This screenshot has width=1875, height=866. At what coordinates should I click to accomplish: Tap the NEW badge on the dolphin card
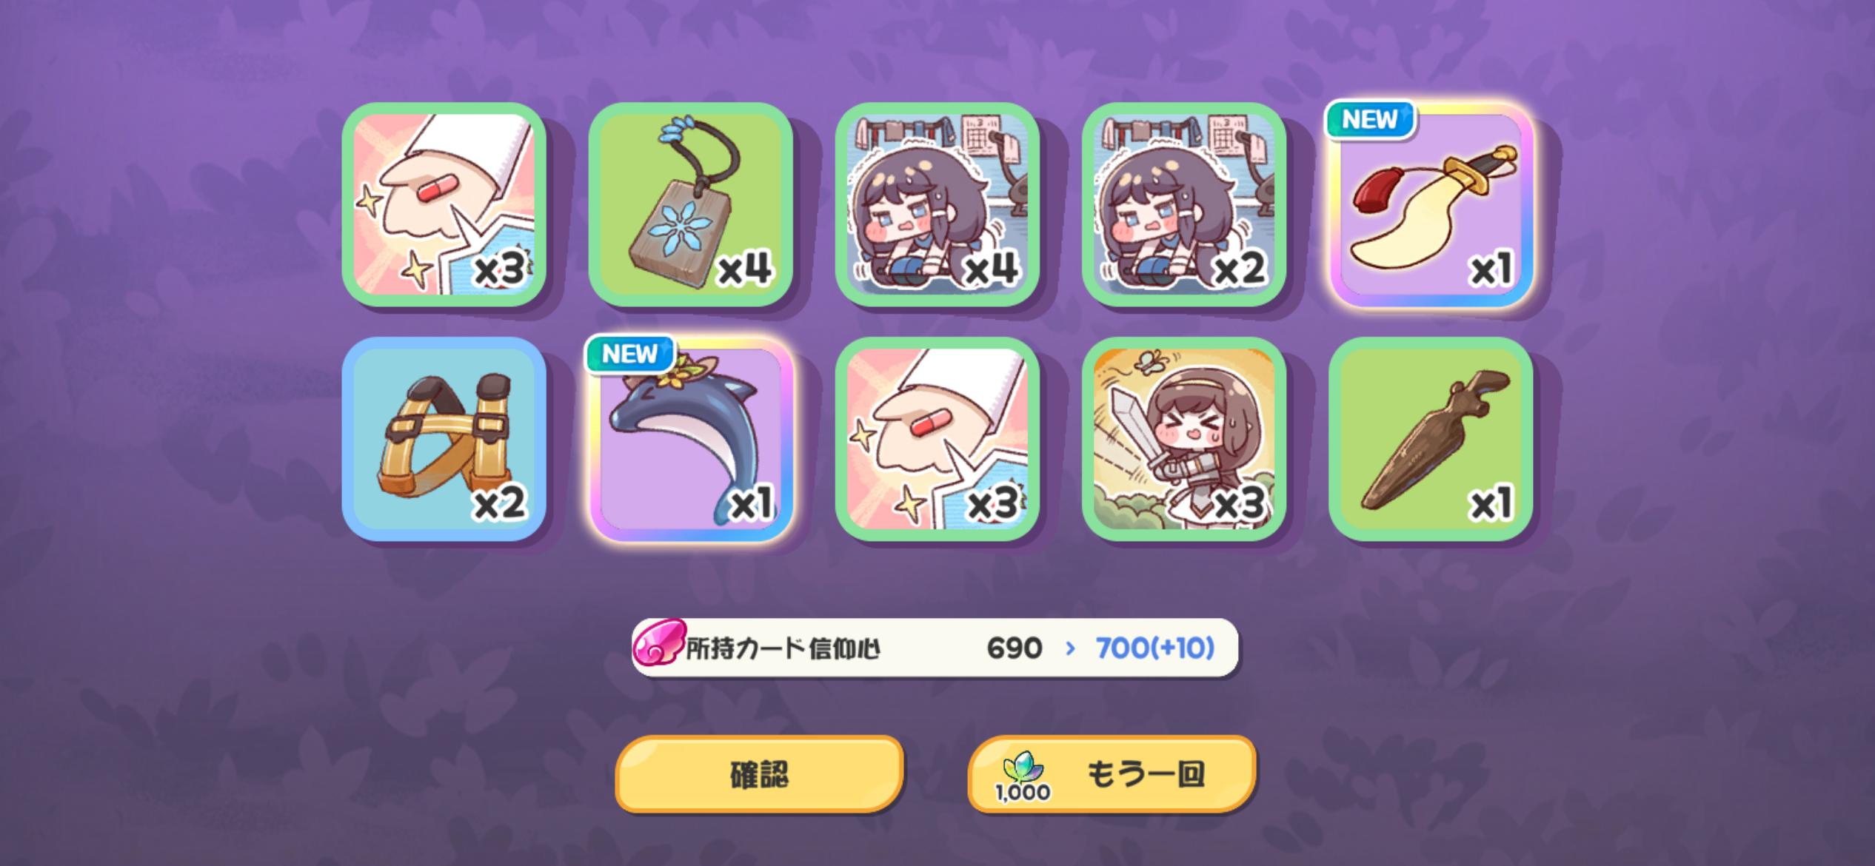pos(629,355)
